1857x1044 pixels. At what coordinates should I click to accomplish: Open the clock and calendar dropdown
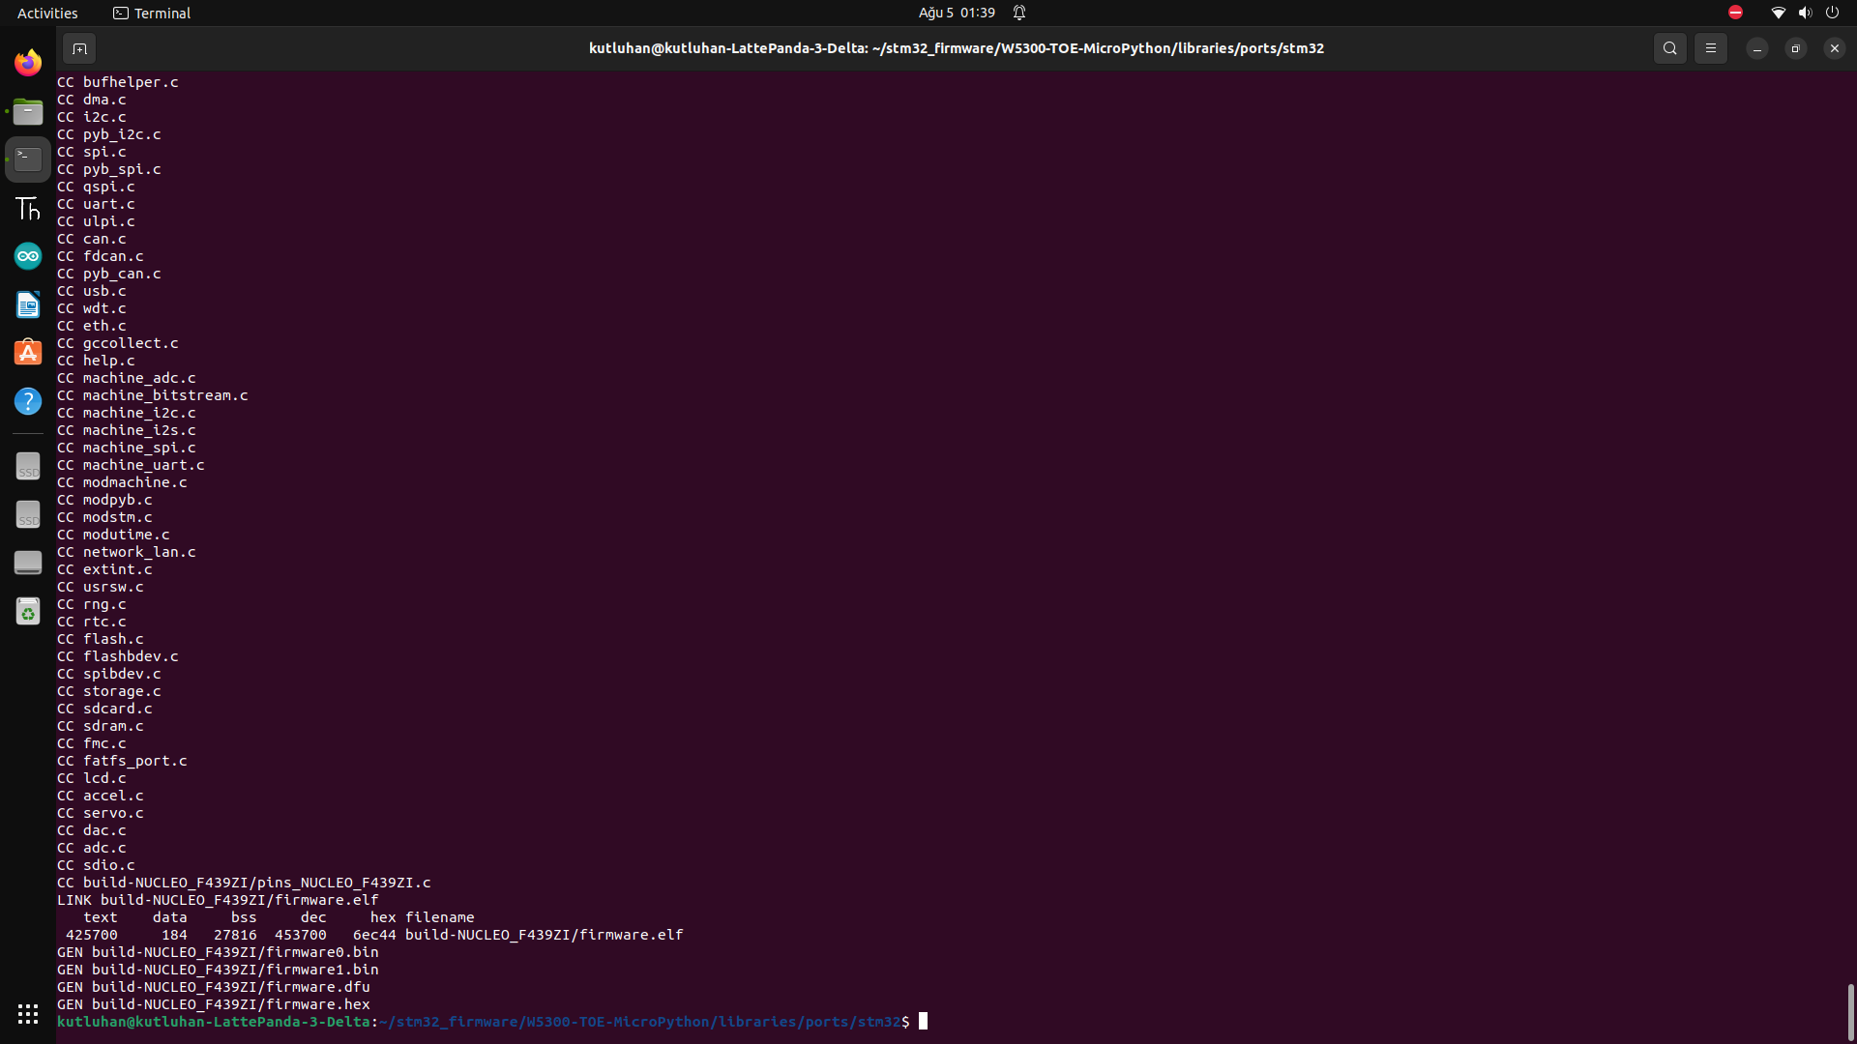click(x=956, y=13)
